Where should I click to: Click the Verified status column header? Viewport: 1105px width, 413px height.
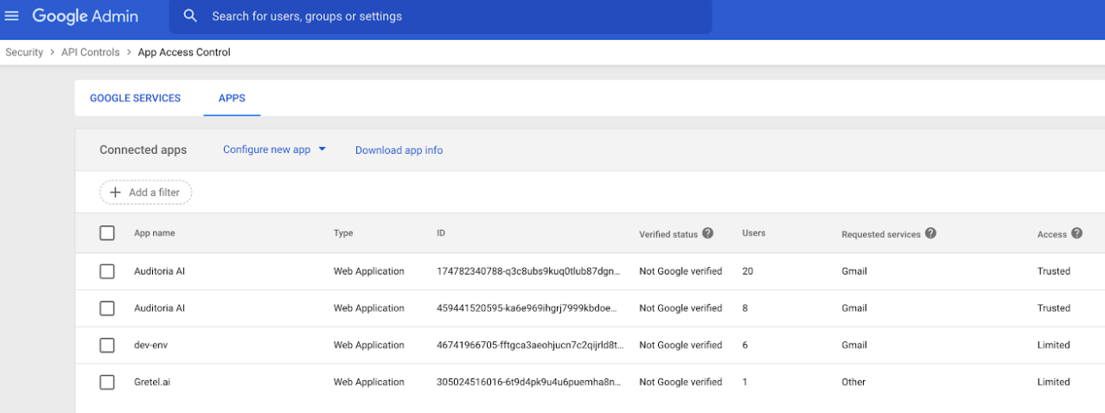668,234
